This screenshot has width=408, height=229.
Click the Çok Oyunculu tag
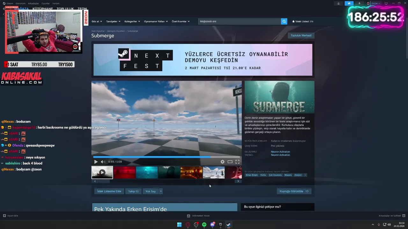coord(275,175)
